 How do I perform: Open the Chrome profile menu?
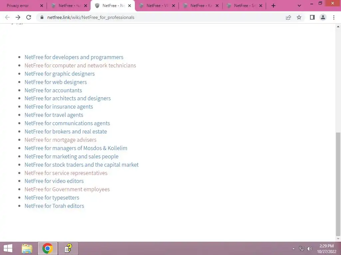[323, 17]
